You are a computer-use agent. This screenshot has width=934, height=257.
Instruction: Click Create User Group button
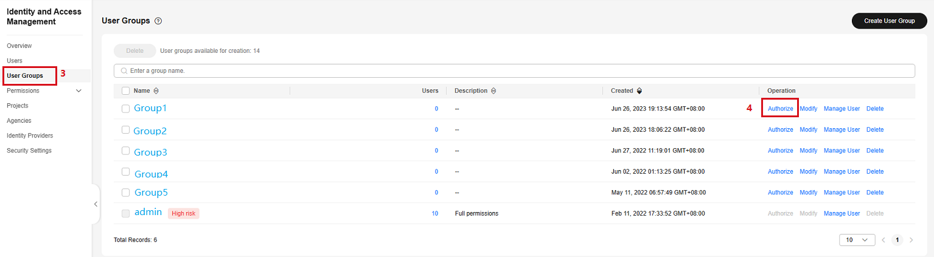pyautogui.click(x=889, y=21)
